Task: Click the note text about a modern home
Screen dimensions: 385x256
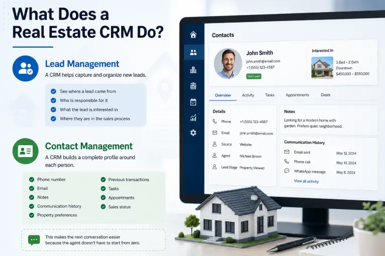Action: coord(313,123)
